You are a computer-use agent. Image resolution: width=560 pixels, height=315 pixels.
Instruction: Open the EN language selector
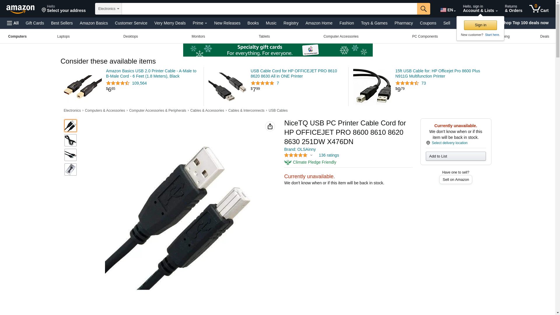tap(448, 10)
